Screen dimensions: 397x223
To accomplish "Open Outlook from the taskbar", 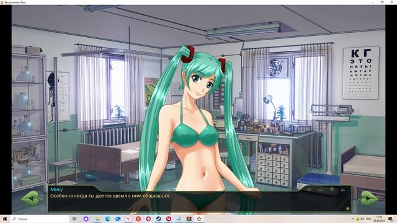I will [118, 219].
